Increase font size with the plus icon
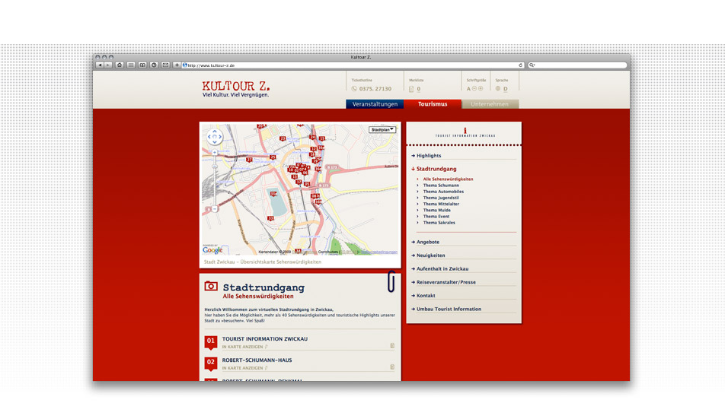Image resolution: width=725 pixels, height=403 pixels. pos(481,89)
